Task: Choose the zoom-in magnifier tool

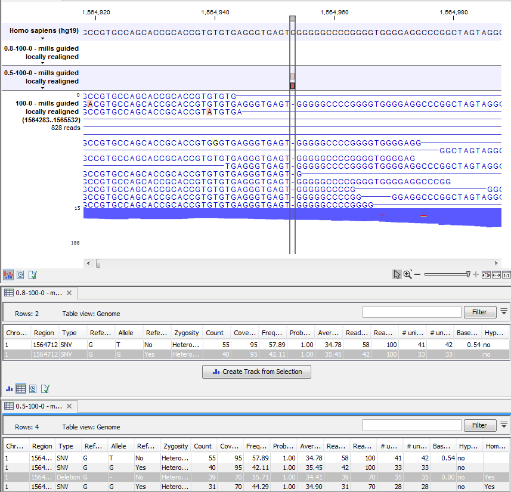Action: [x=408, y=274]
